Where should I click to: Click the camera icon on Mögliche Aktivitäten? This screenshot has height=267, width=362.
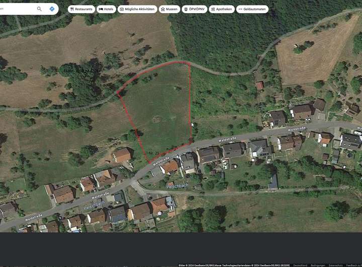pos(122,9)
